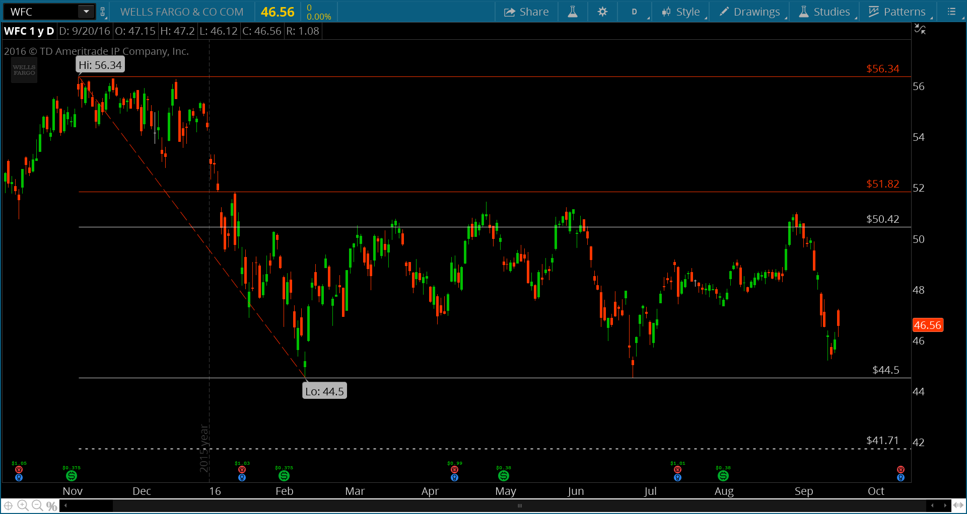The image size is (967, 514).
Task: Click the $0.38 dividend marker near Aug
Action: tap(723, 475)
